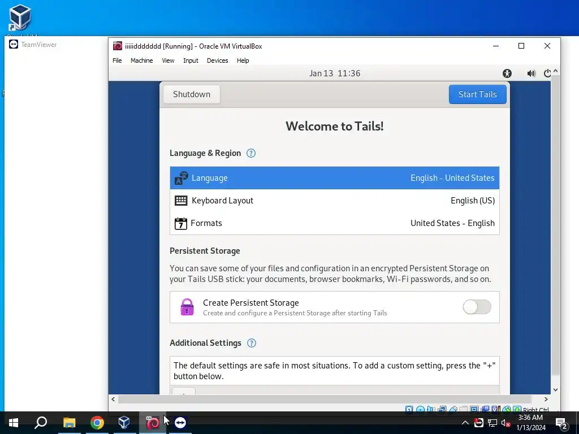Click the Windows taskbar clock 3:36 AM

click(x=530, y=423)
